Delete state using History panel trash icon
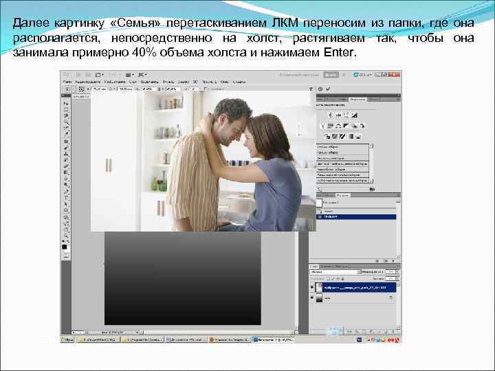 pos(393,261)
